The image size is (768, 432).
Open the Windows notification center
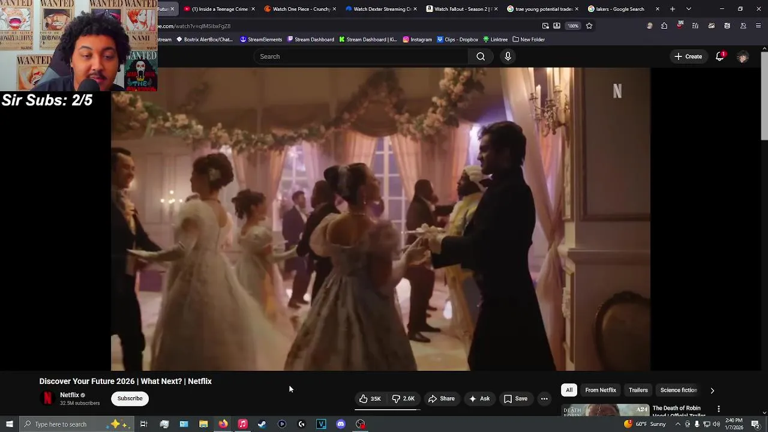(755, 424)
